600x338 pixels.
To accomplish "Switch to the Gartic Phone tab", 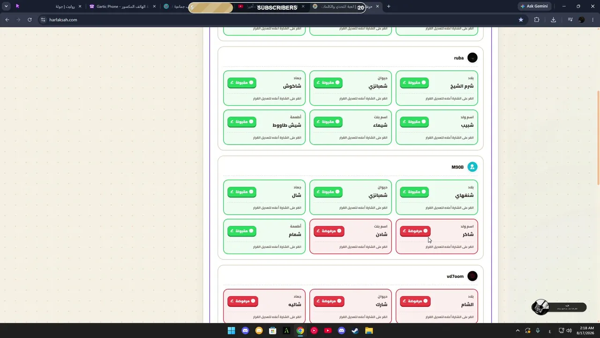I will pyautogui.click(x=122, y=7).
